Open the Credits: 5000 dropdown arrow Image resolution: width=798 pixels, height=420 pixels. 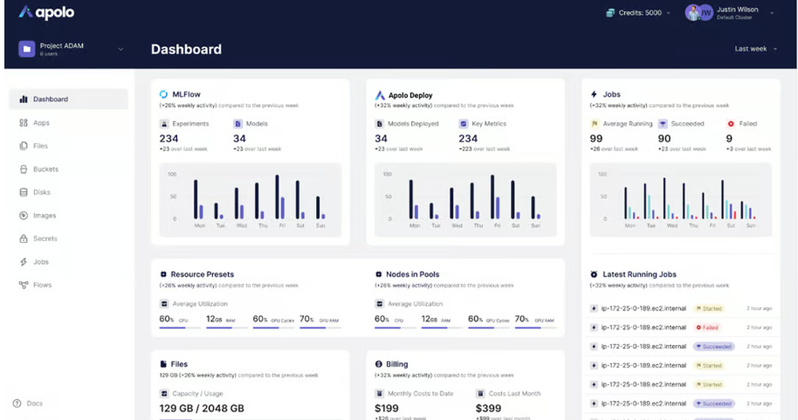point(668,14)
